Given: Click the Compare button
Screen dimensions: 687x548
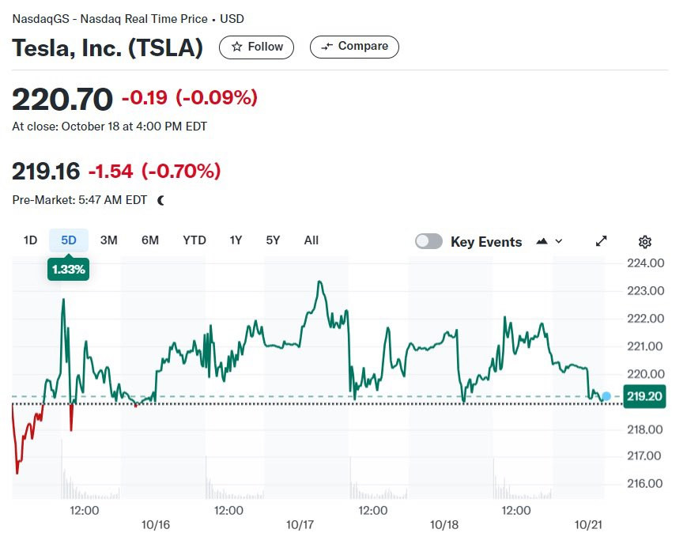Looking at the screenshot, I should [x=354, y=47].
